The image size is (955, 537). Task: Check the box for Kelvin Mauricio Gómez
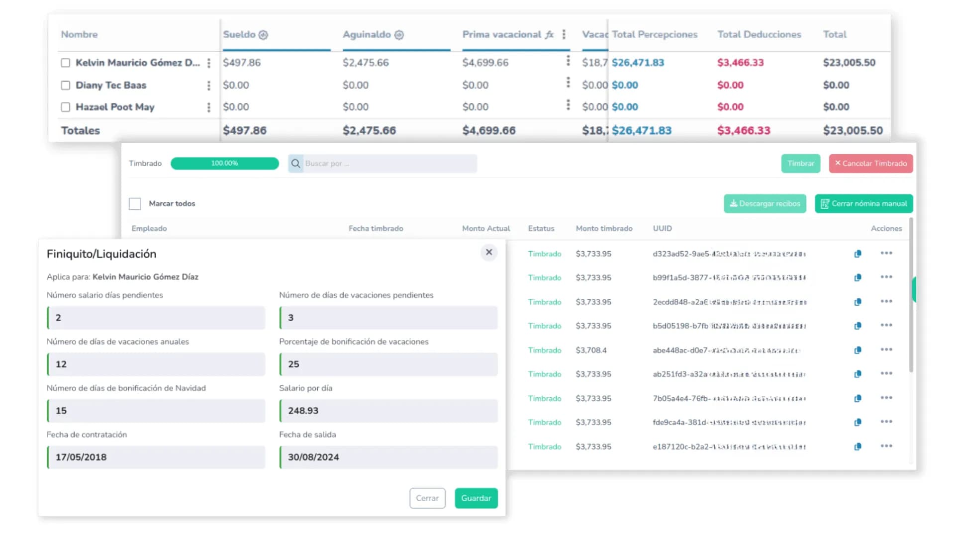coord(66,63)
